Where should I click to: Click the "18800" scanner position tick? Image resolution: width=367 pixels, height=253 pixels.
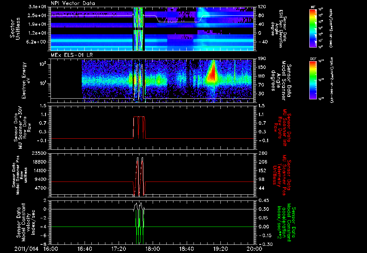40,162
